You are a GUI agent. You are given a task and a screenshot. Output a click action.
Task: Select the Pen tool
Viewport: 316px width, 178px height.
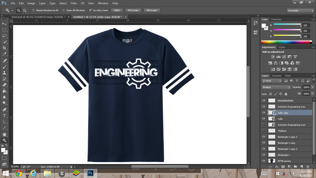(4, 109)
